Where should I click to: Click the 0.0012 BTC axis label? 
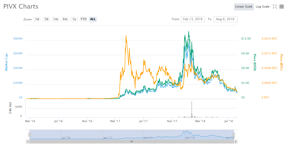pyautogui.click(x=269, y=53)
